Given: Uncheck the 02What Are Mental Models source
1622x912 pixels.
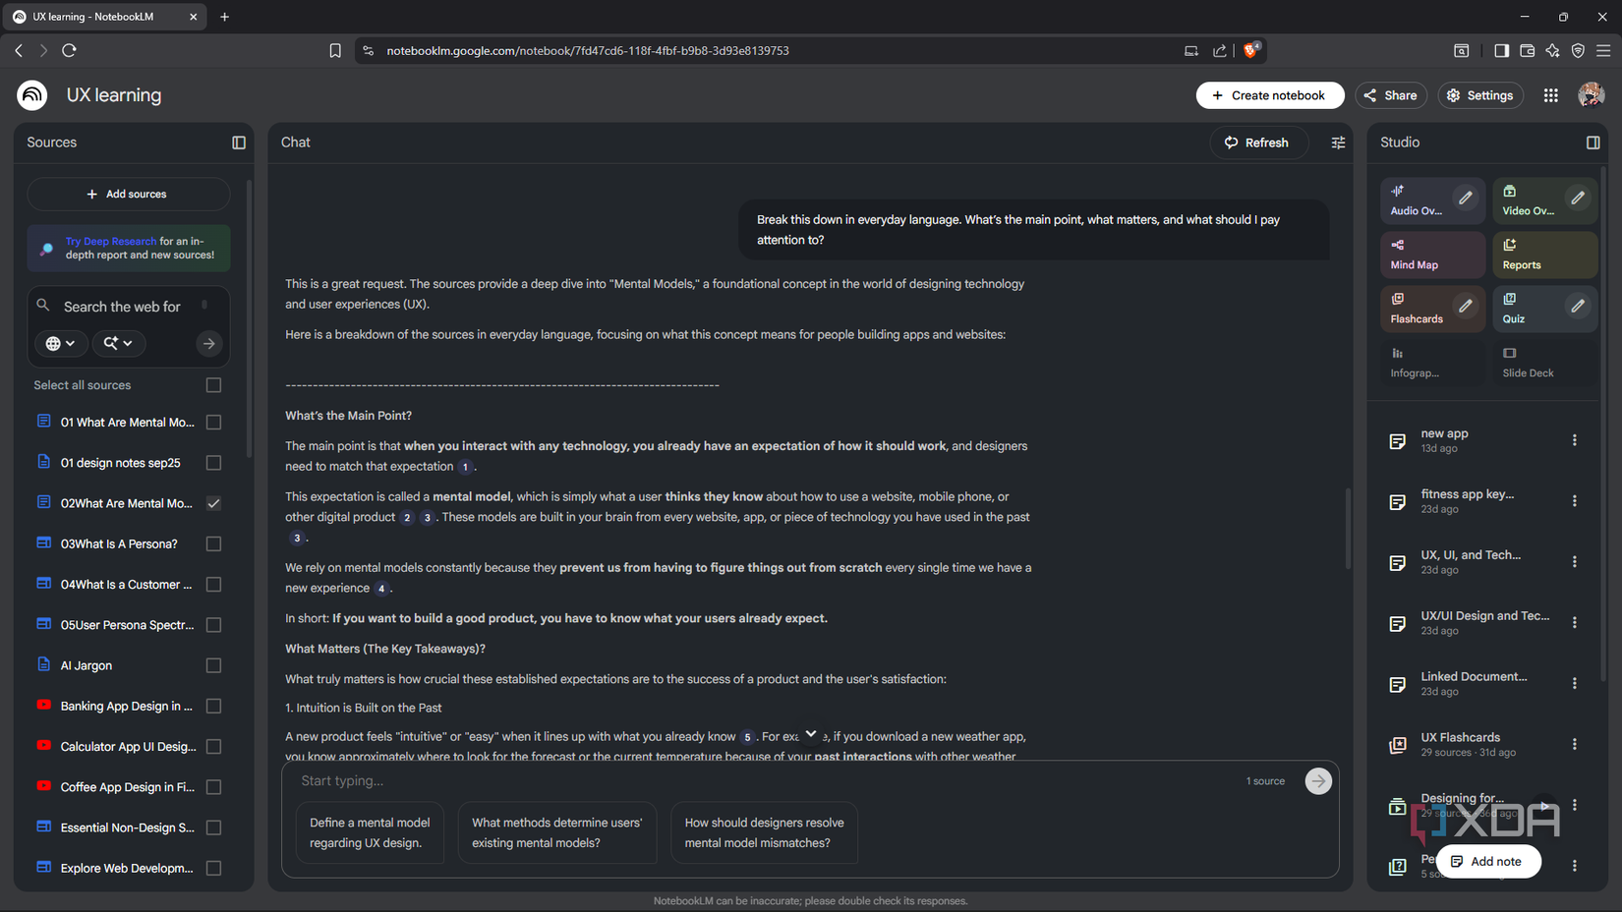Looking at the screenshot, I should point(213,503).
